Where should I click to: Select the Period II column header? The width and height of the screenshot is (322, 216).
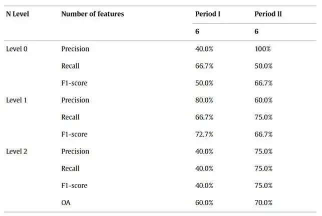pyautogui.click(x=268, y=14)
